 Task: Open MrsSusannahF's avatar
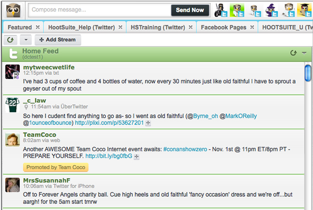(13, 185)
